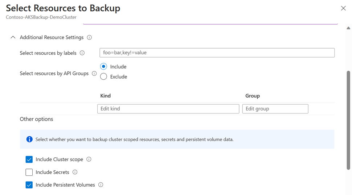The width and height of the screenshot is (352, 195).
Task: Click the Additional Resource Settings heading text
Action: point(52,37)
